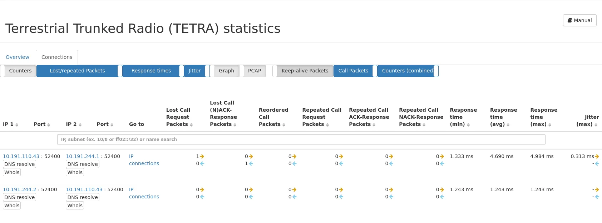Sort by Jitter (max) column
The image size is (602, 223).
pyautogui.click(x=587, y=121)
